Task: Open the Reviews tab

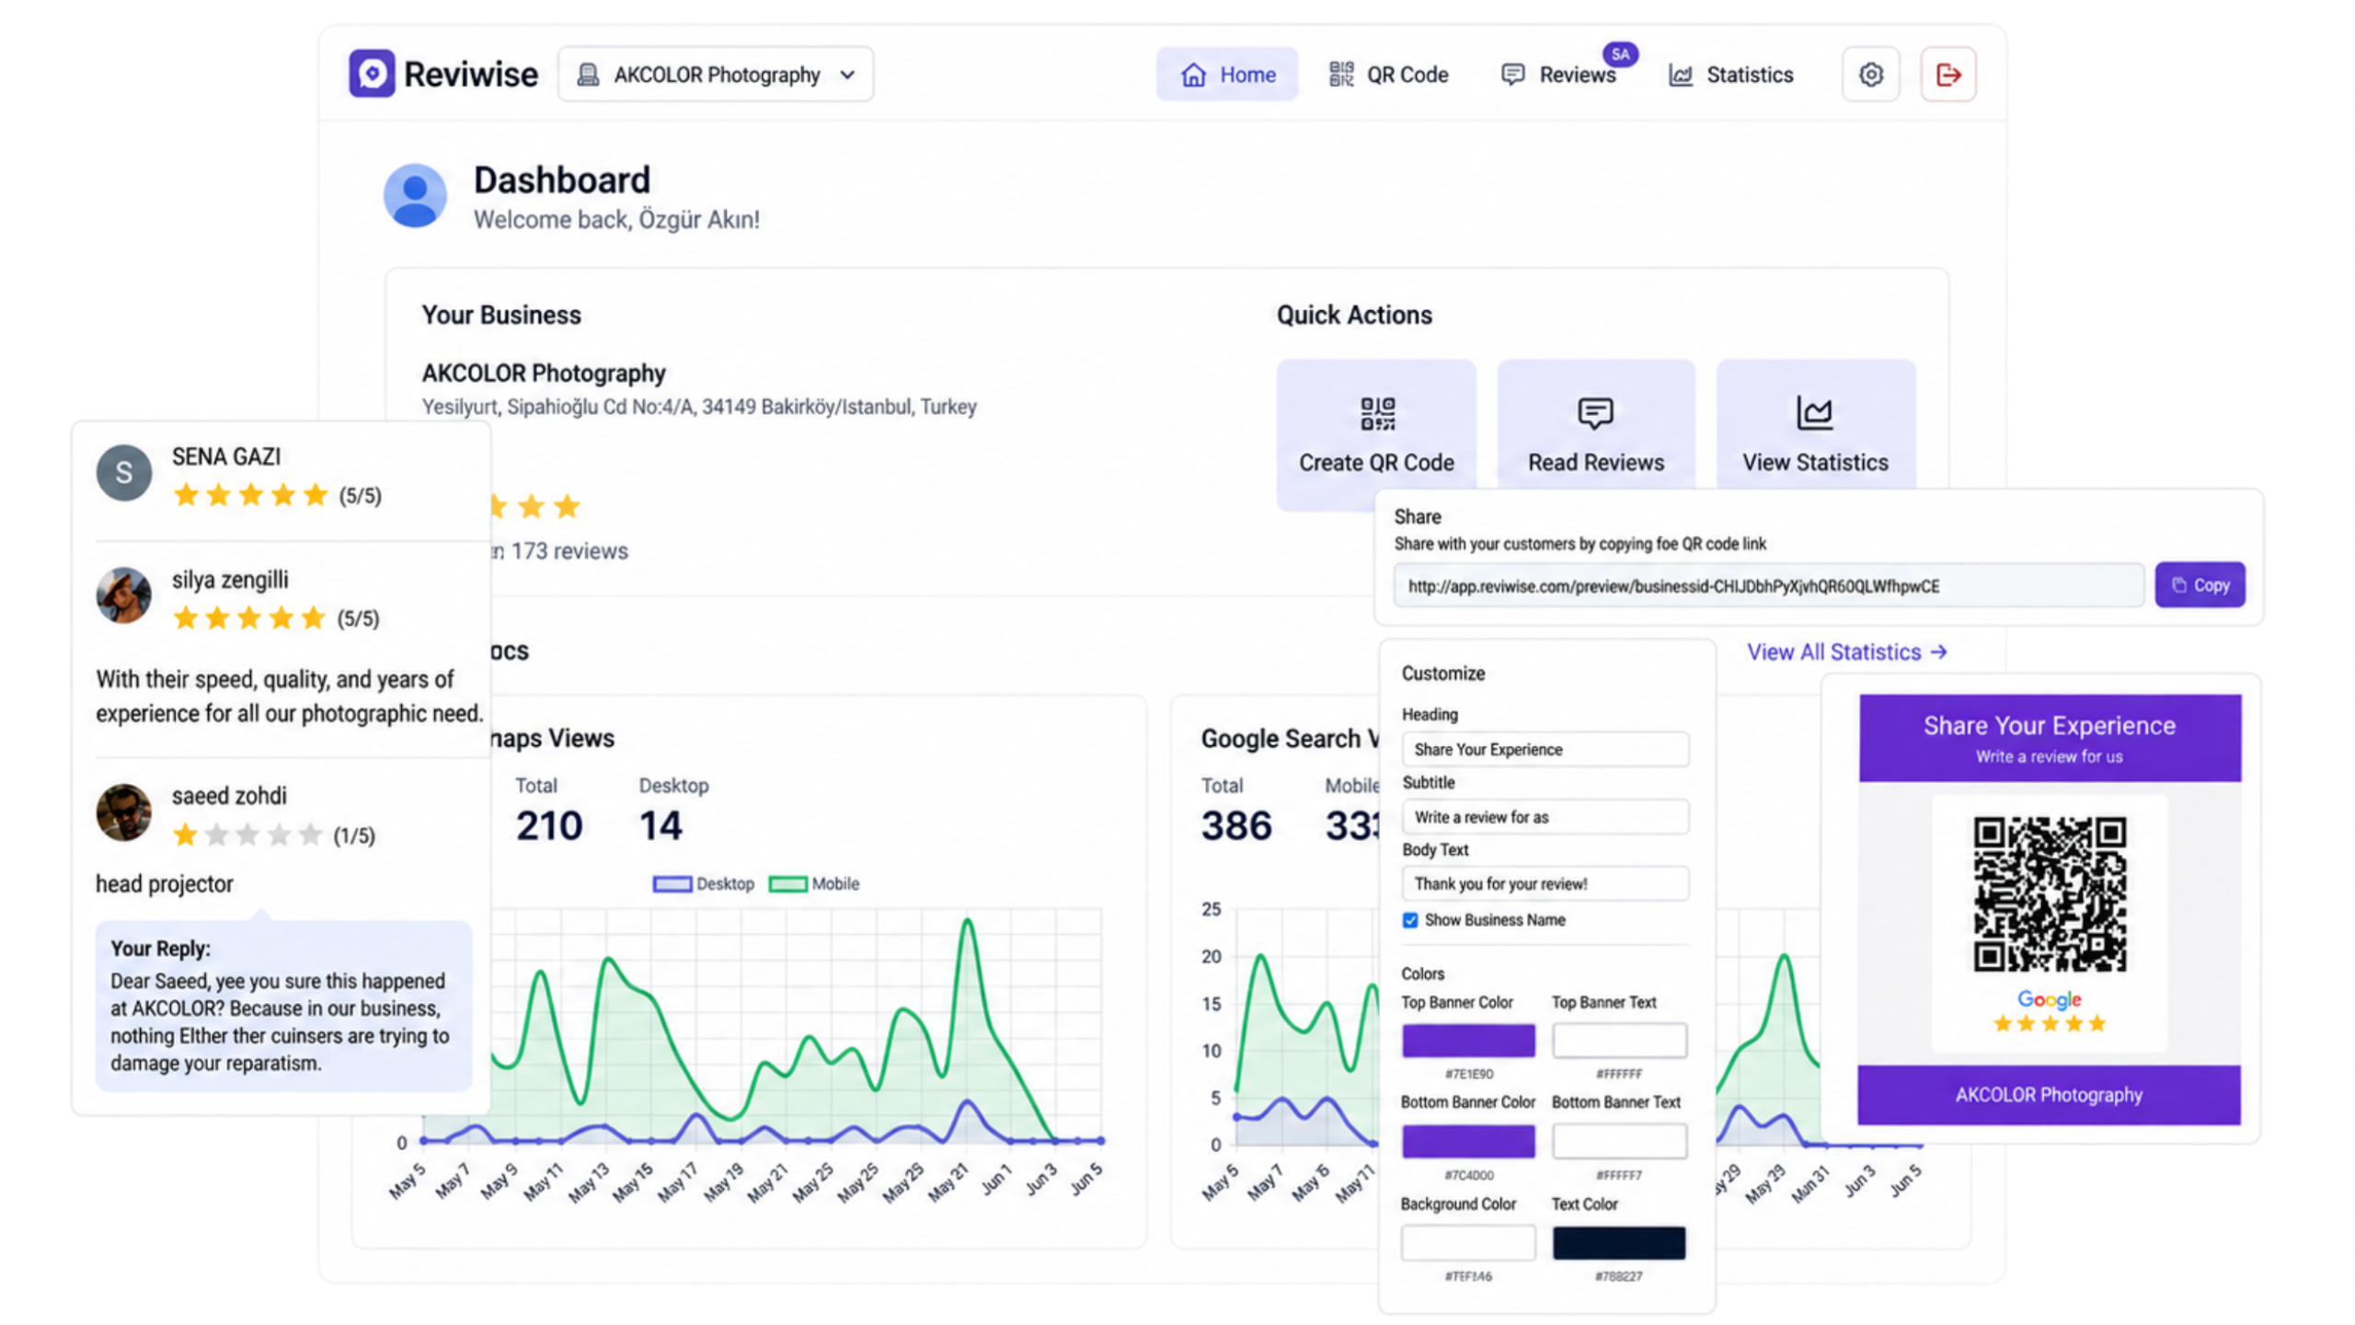Action: coord(1557,75)
